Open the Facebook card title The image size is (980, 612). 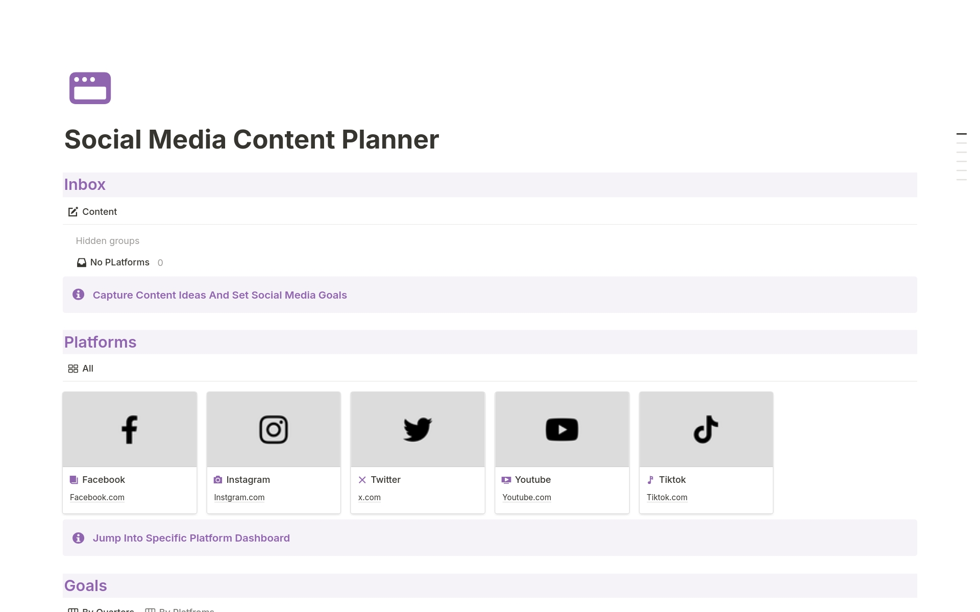point(104,480)
